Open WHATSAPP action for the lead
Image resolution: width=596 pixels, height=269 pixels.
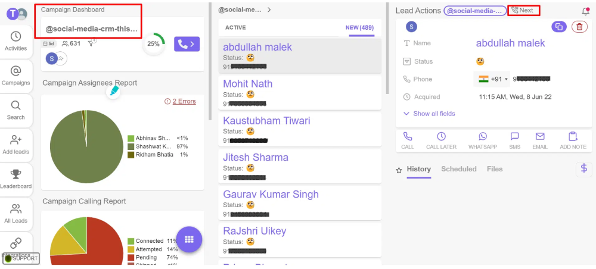[x=482, y=141]
